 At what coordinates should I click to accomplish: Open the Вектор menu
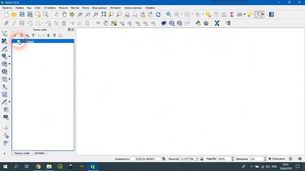tap(75, 8)
